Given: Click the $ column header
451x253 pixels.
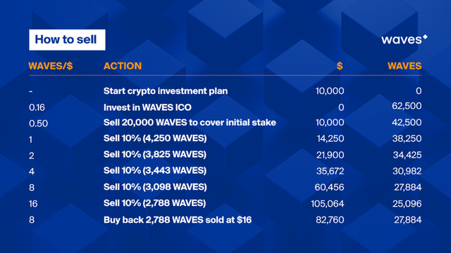Looking at the screenshot, I should click(340, 66).
